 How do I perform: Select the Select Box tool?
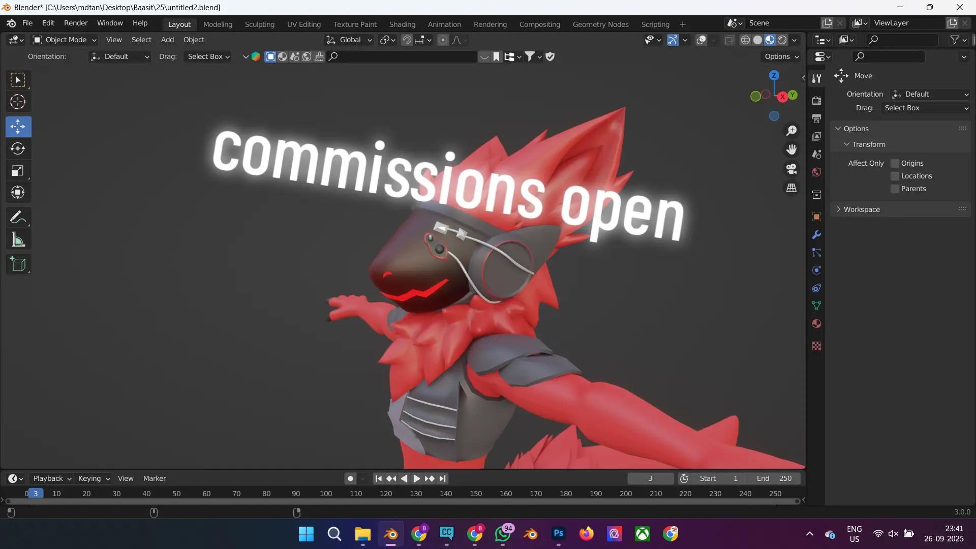click(18, 80)
